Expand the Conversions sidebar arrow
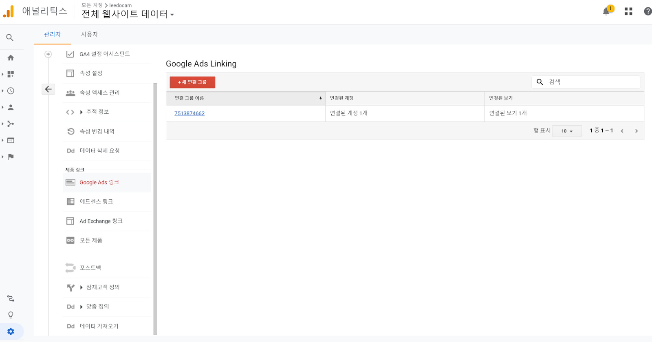Image resolution: width=652 pixels, height=342 pixels. 2,157
